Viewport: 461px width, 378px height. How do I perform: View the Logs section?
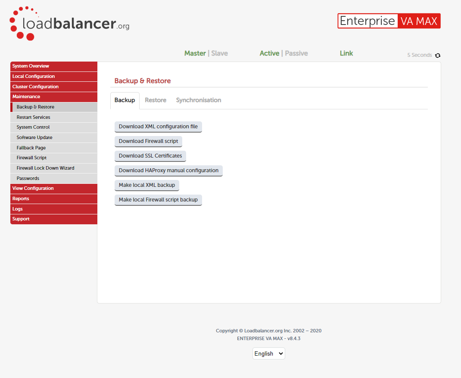[53, 209]
